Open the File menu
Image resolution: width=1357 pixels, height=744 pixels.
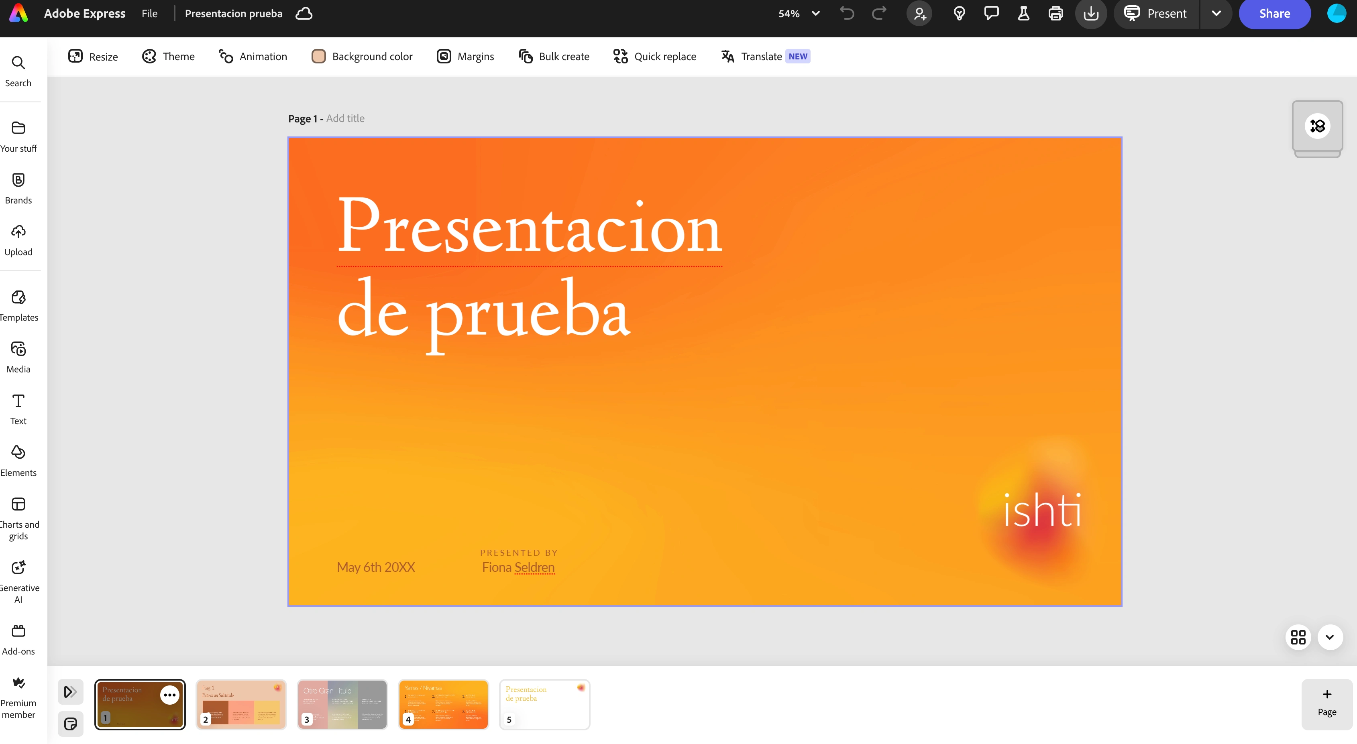pos(149,14)
